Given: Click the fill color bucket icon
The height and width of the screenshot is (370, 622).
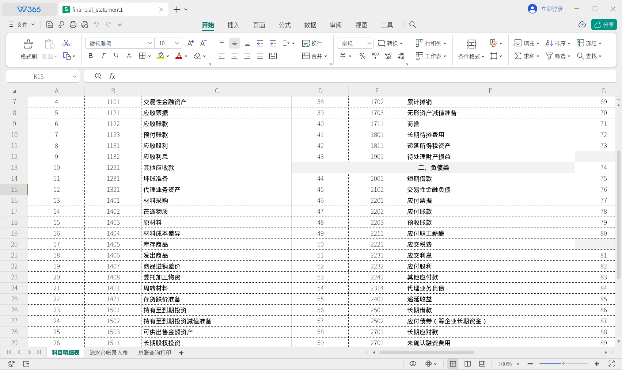Looking at the screenshot, I should tap(161, 56).
